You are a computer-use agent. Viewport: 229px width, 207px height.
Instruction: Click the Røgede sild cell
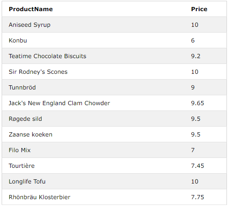pos(25,119)
